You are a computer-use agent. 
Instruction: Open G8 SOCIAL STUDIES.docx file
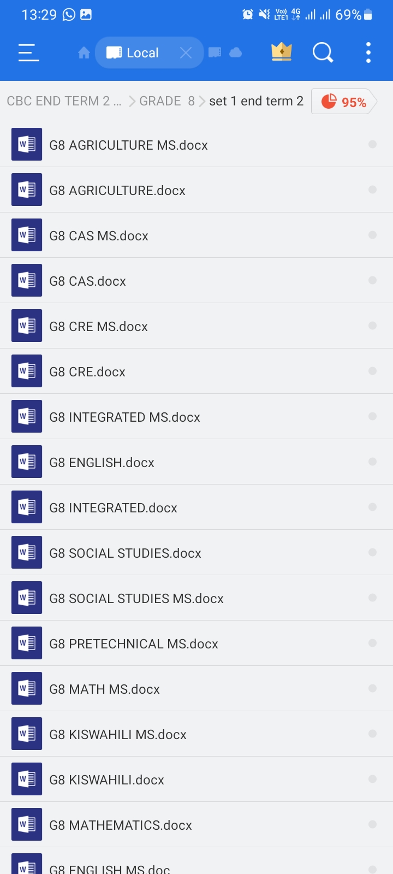[126, 553]
